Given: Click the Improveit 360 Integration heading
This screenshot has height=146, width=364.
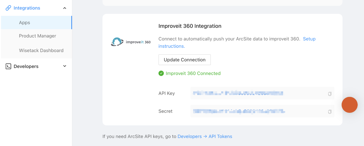Looking at the screenshot, I should click(190, 26).
